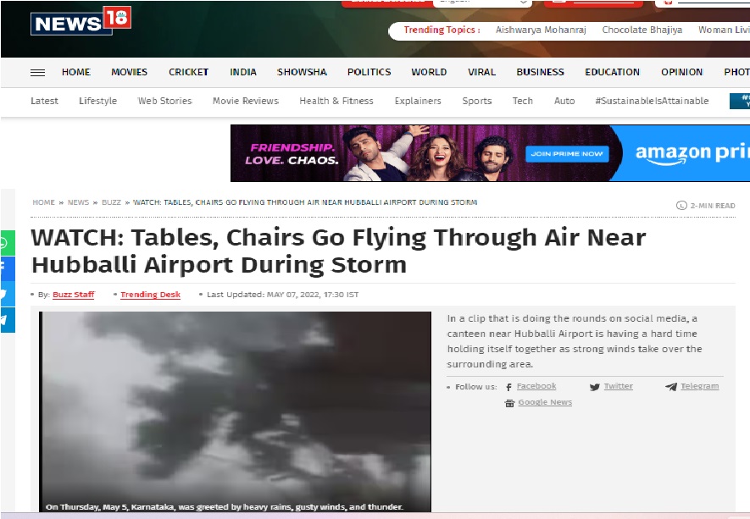Share article via Twitter sidebar icon
Viewport: 750px width, 519px height.
[7, 294]
